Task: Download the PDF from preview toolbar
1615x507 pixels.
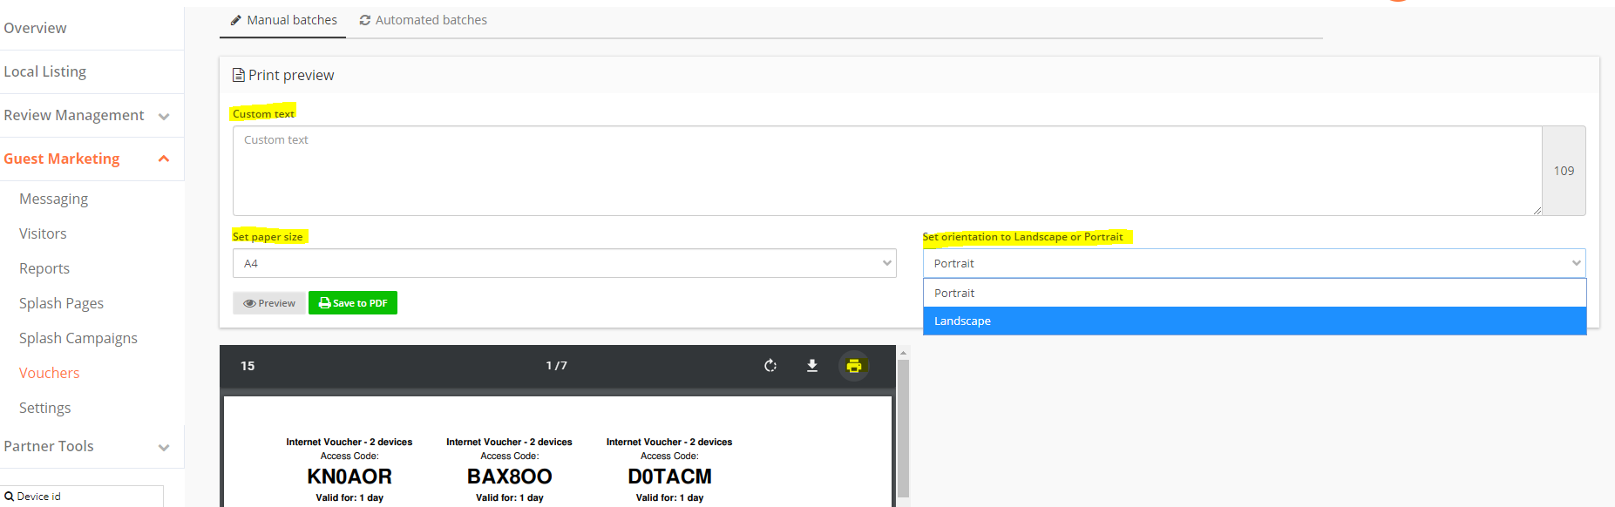Action: point(812,366)
